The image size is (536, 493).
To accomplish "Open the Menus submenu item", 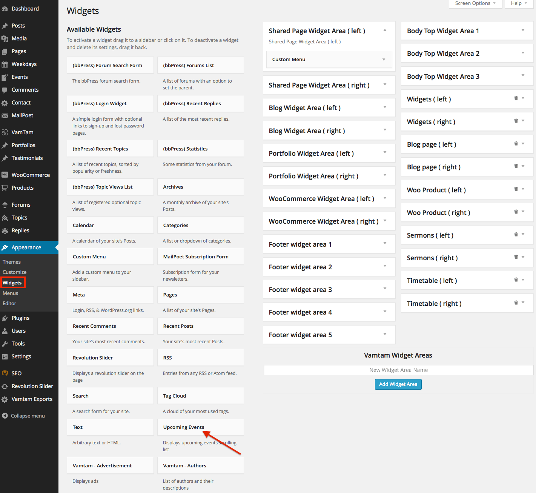I will click(x=11, y=293).
